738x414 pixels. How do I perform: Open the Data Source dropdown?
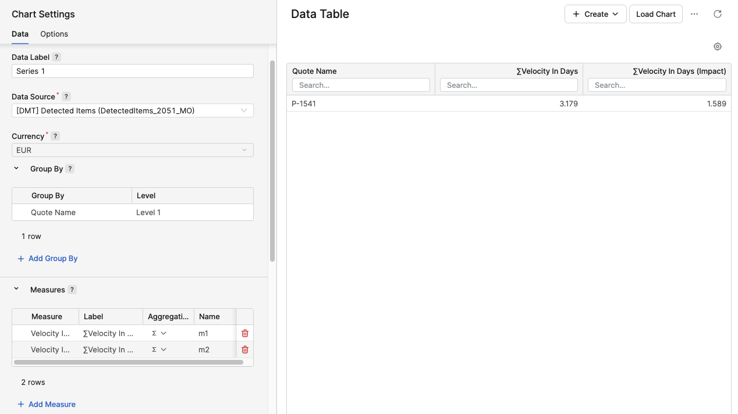[132, 110]
